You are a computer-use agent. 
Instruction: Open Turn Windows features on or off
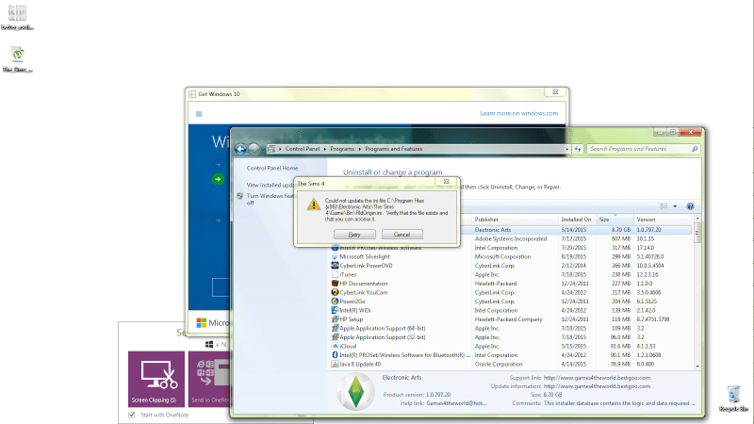(270, 199)
